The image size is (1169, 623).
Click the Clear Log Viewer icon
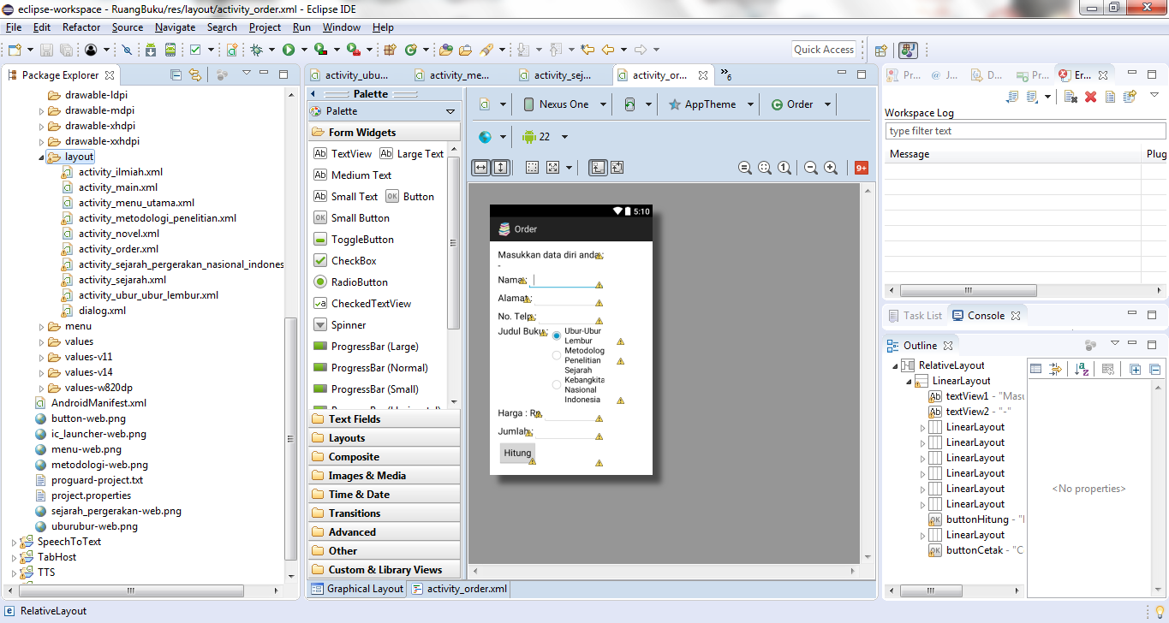1071,97
